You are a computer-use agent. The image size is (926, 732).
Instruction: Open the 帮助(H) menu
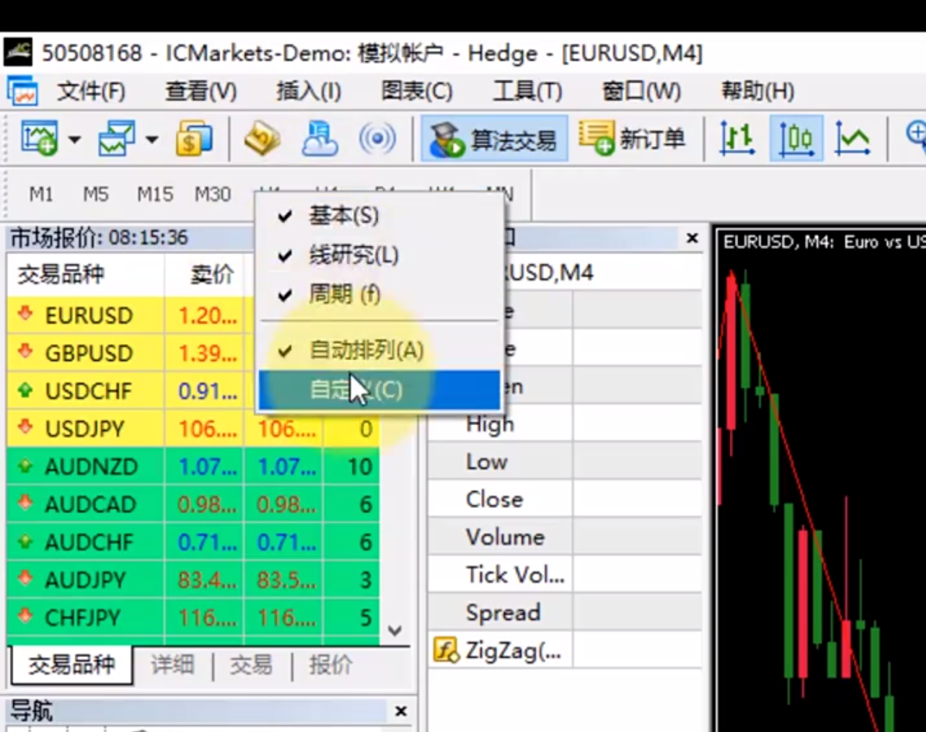[x=758, y=91]
